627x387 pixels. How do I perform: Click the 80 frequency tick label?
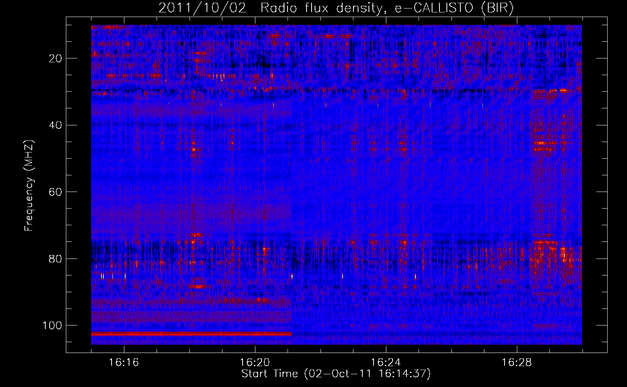55,259
